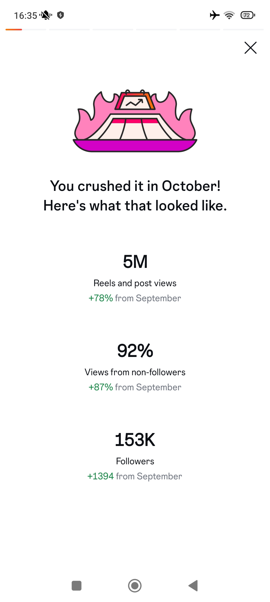The height and width of the screenshot is (602, 270).
Task: Tap the muted notifications bell icon
Action: click(x=46, y=15)
